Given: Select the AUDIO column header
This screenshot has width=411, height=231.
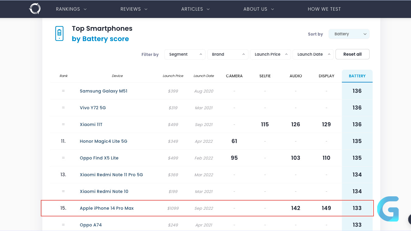Looking at the screenshot, I should click(x=296, y=76).
